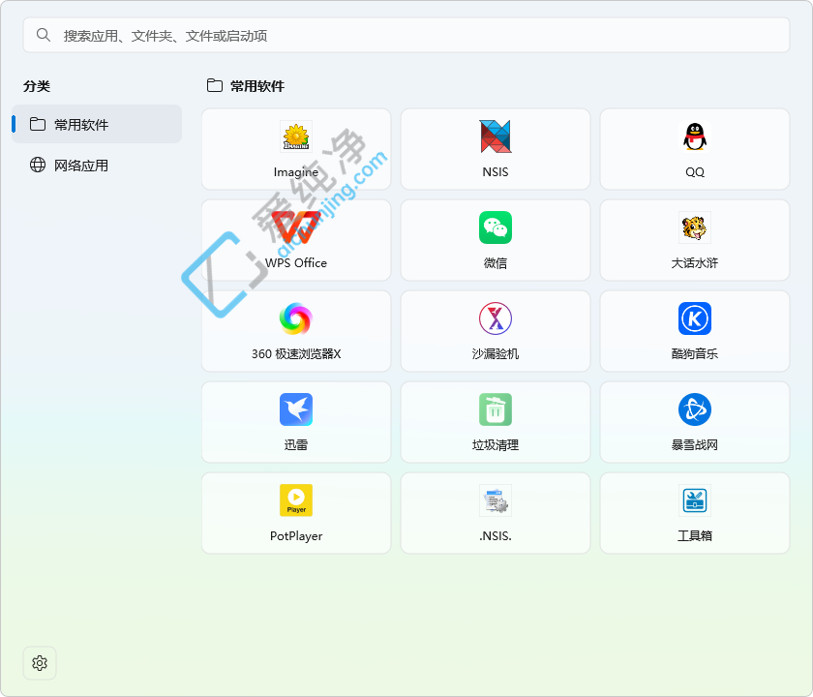Launch NSIS with the colorful triangle icon
813x697 pixels.
click(x=496, y=136)
